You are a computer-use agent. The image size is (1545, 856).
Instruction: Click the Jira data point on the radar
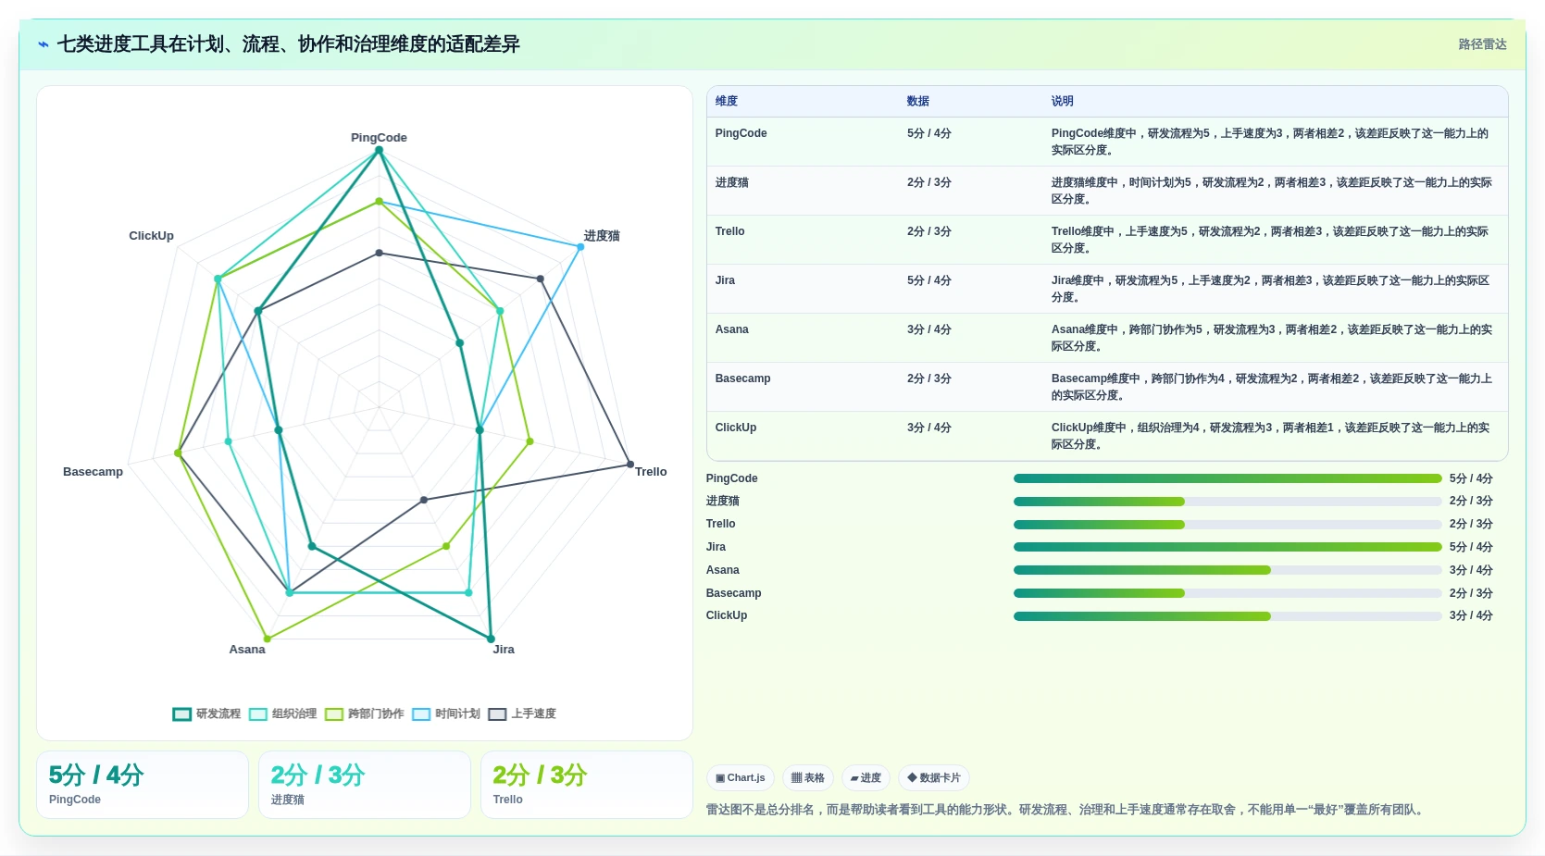491,639
